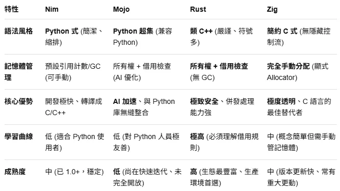The height and width of the screenshot is (191, 340).
Task: Click the '極高' learning curve text for Rust
Action: (x=197, y=137)
